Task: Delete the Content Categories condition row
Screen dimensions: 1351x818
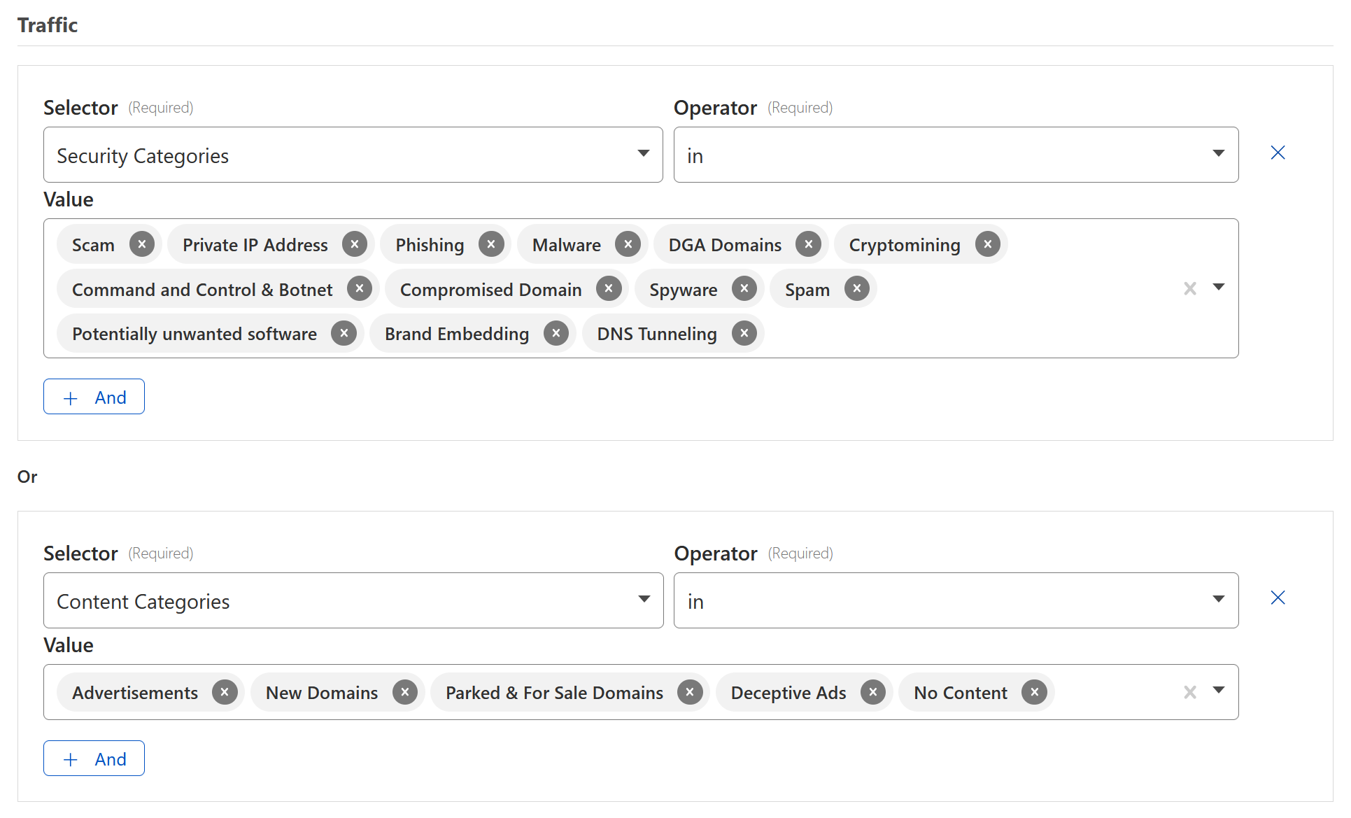Action: (1278, 598)
